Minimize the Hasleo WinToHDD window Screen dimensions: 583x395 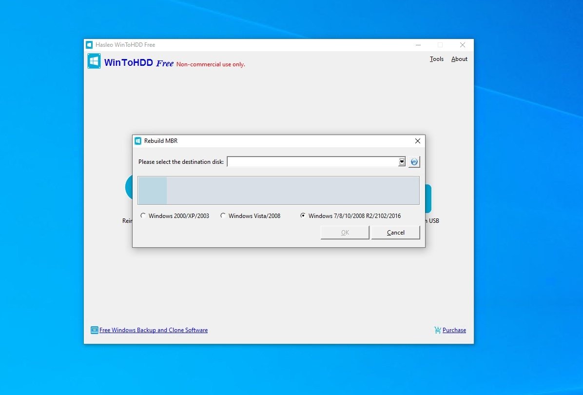coord(418,45)
